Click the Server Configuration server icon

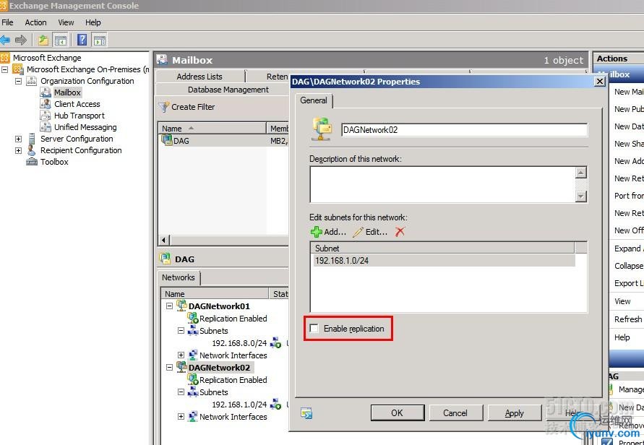pyautogui.click(x=32, y=139)
